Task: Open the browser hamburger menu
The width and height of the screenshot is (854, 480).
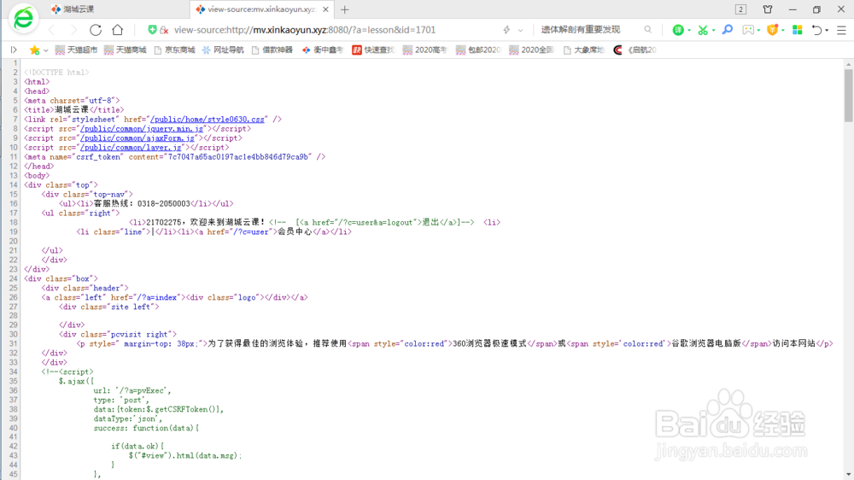Action: point(841,30)
